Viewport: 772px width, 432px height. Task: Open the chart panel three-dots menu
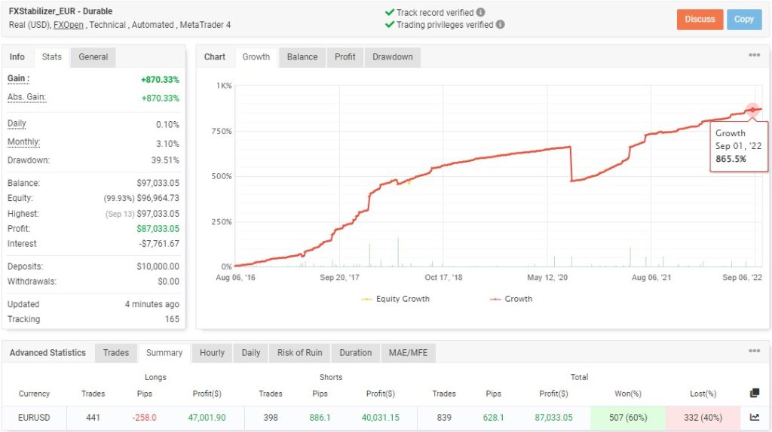coord(754,55)
